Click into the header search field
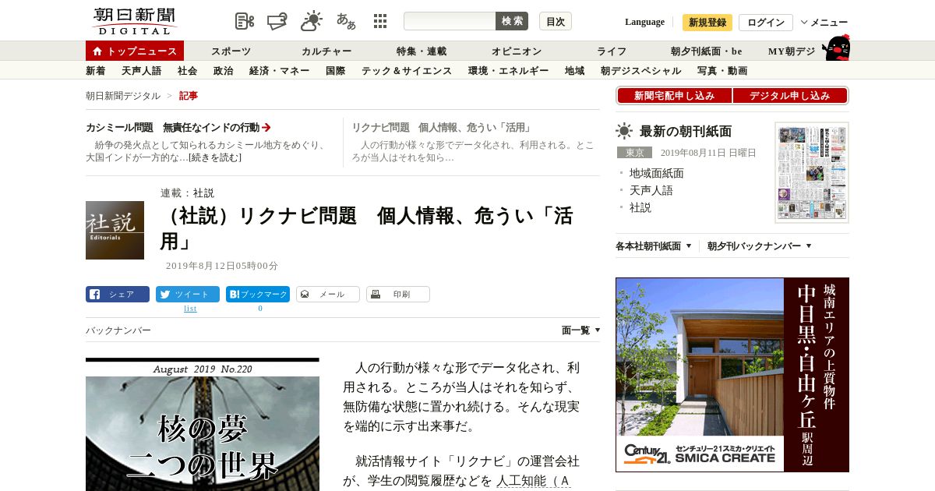The height and width of the screenshot is (491, 935). 450,21
